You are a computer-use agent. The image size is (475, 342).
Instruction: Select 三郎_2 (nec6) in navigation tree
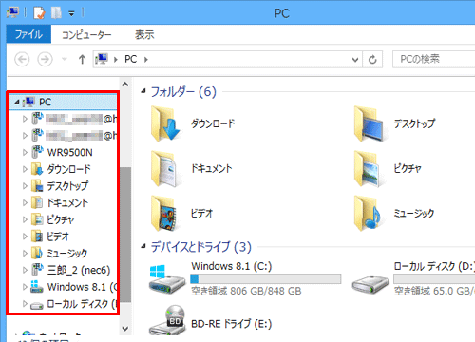79,270
